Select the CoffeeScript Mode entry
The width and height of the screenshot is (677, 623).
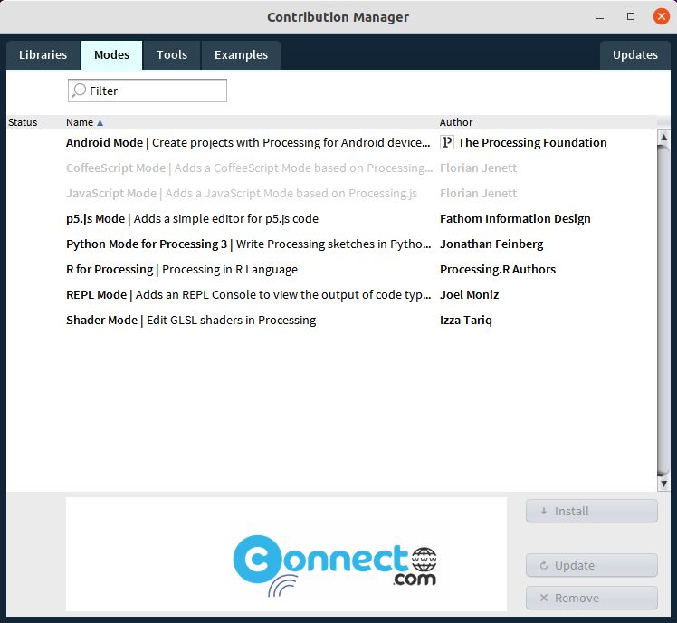tap(331, 168)
